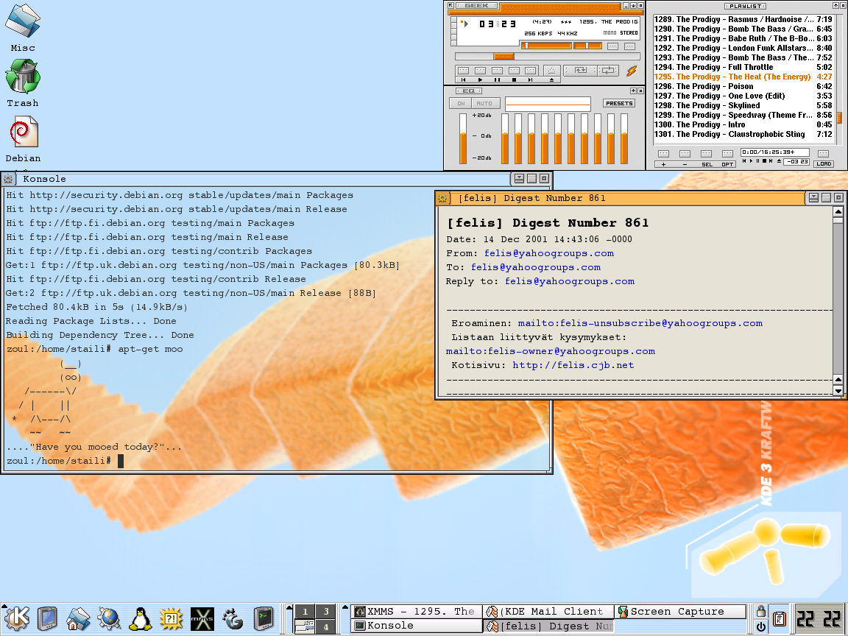Click the Tux penguin icon in panel
The width and height of the screenshot is (848, 636).
coord(140,618)
